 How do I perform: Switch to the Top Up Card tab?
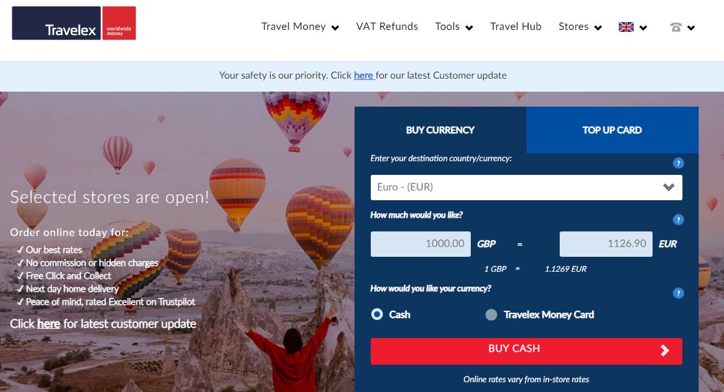click(x=612, y=130)
